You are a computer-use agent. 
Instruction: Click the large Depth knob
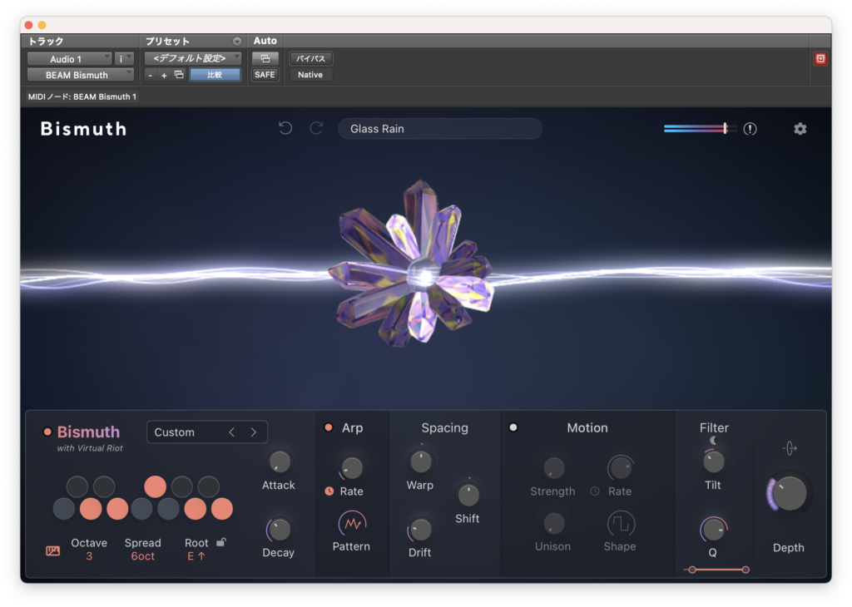coord(789,494)
